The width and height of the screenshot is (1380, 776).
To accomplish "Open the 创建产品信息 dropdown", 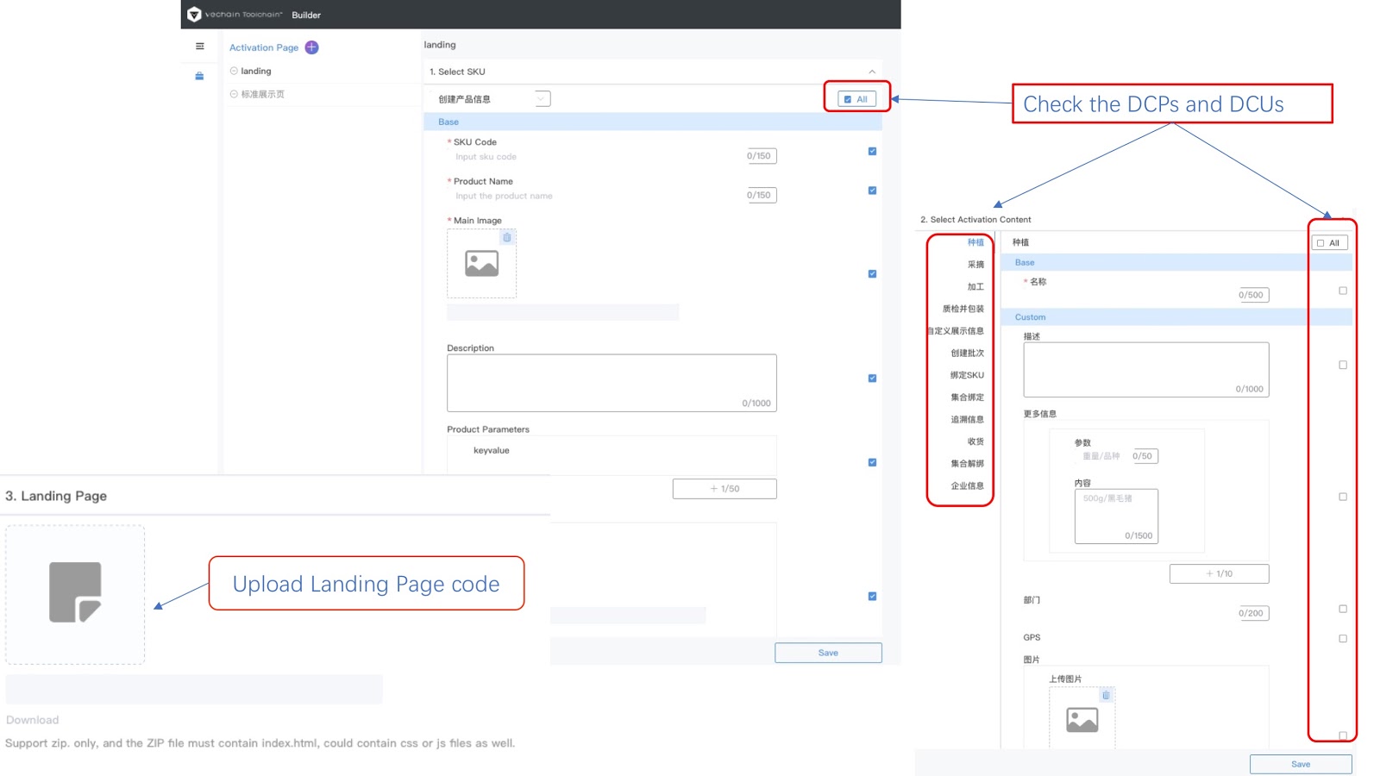I will click(x=492, y=99).
